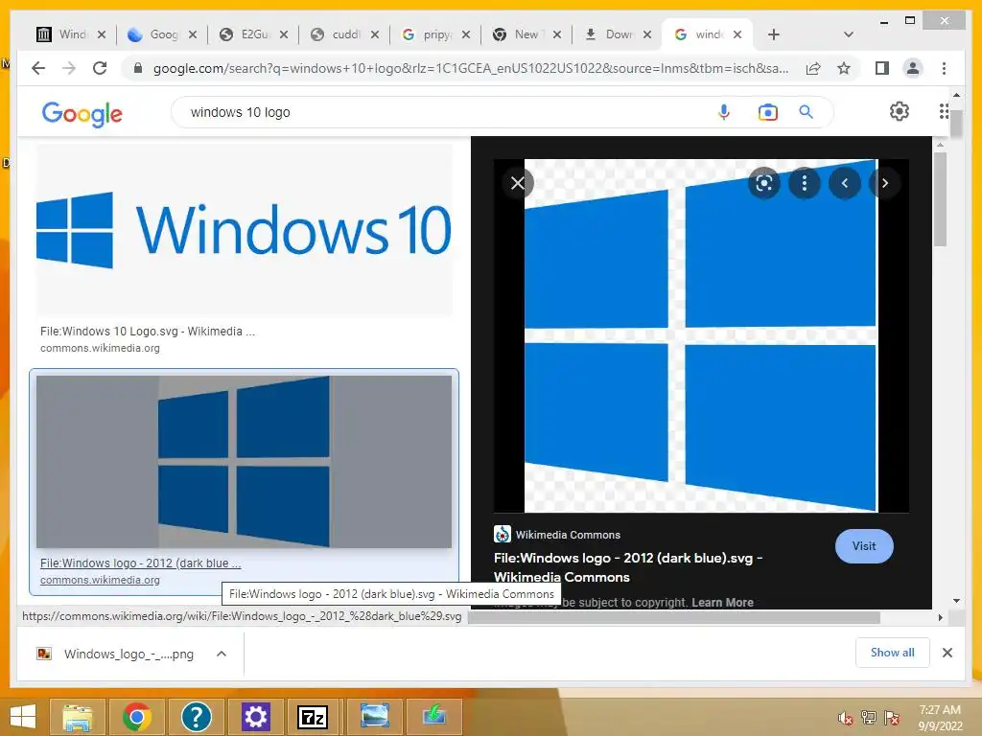The image size is (982, 736).
Task: Close the New Tab tab
Action: pos(557,34)
